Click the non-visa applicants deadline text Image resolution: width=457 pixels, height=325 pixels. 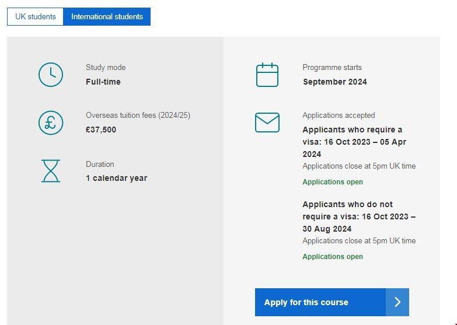point(359,216)
